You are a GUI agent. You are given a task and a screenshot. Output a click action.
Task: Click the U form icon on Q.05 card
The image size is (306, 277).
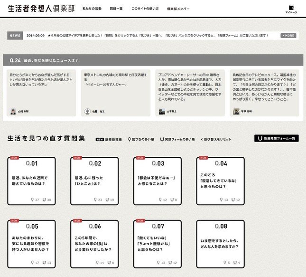click(44, 263)
